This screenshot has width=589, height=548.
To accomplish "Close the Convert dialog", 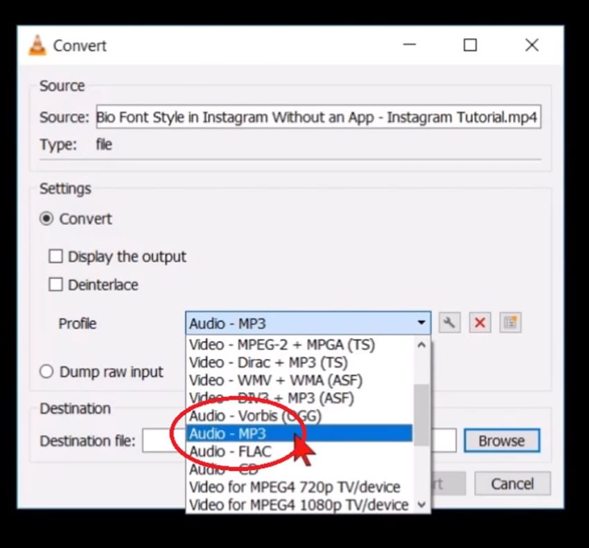I will 531,45.
